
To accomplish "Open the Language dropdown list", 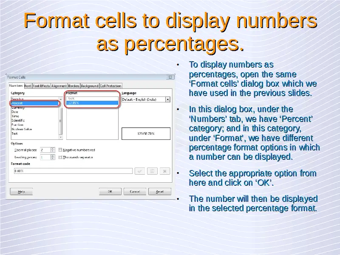I will (x=168, y=99).
